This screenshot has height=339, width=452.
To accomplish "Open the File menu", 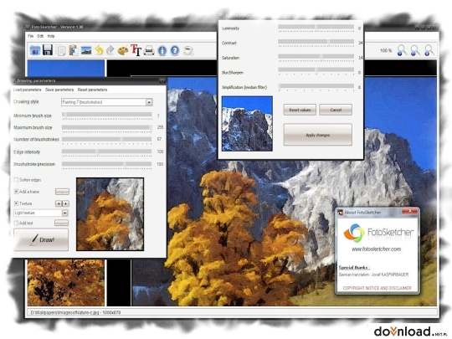I will click(x=31, y=36).
